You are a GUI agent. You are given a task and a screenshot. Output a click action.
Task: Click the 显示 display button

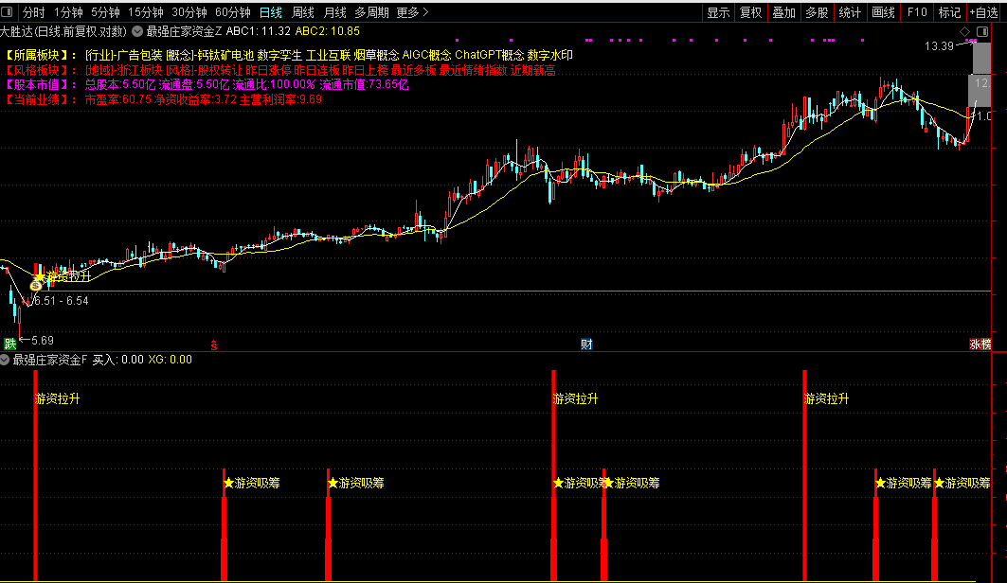click(718, 12)
